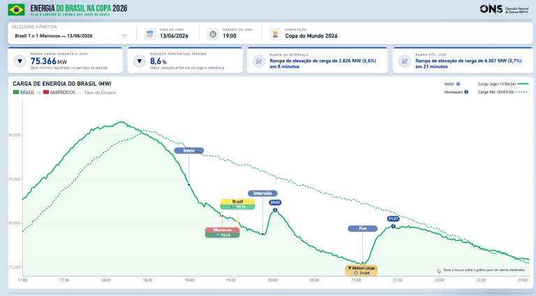Click the Brazil flag logo icon
Viewport: 536px width, 296px height.
(x=16, y=10)
